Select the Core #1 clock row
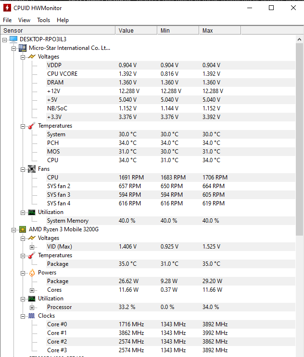The height and width of the screenshot is (357, 304). (171, 333)
